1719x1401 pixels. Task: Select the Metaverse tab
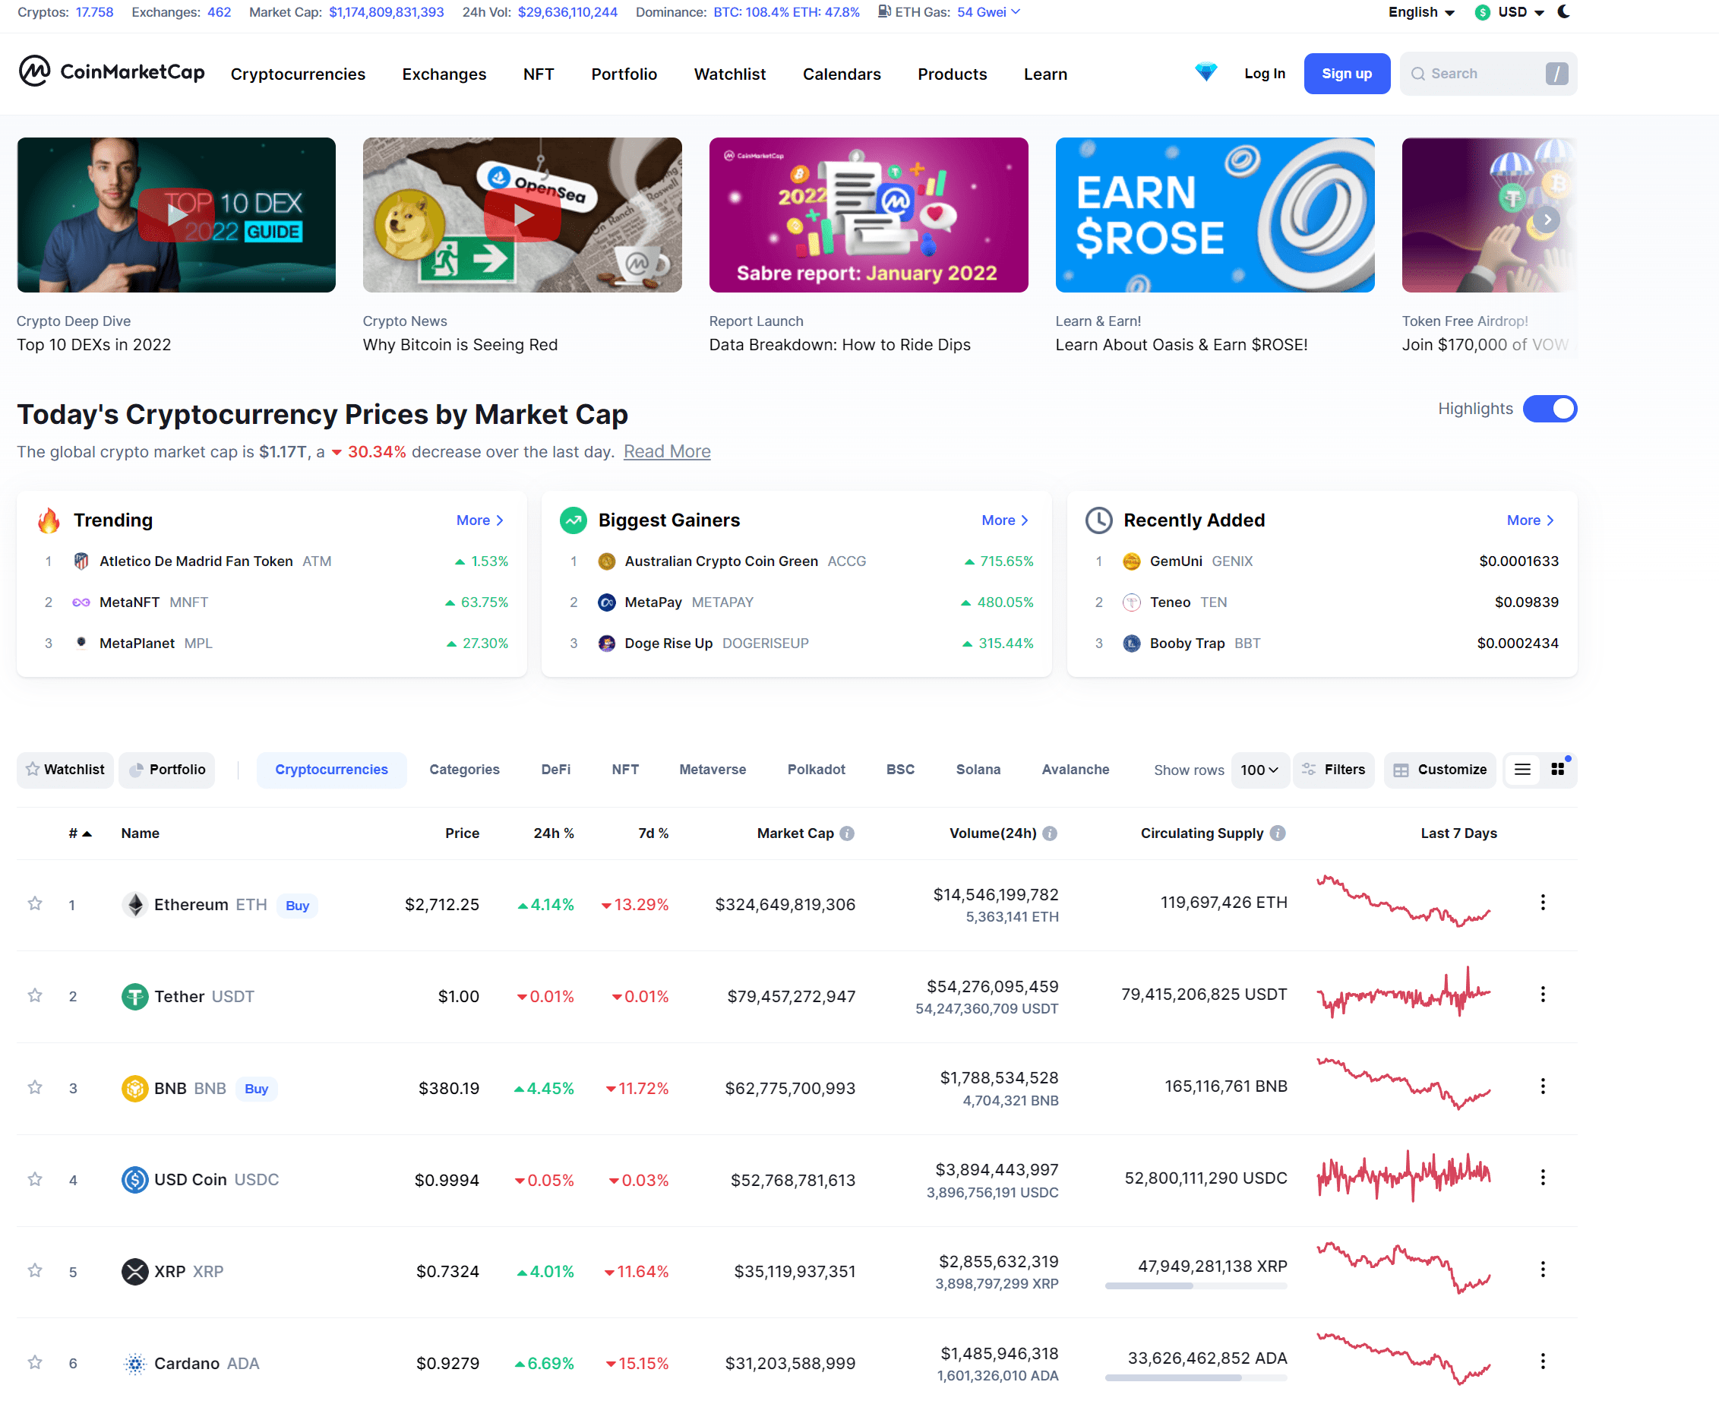[713, 769]
